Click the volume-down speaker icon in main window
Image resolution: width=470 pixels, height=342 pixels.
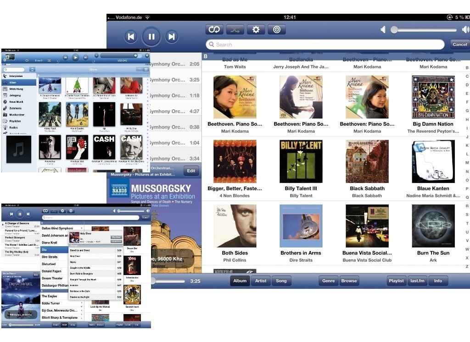tap(383, 30)
